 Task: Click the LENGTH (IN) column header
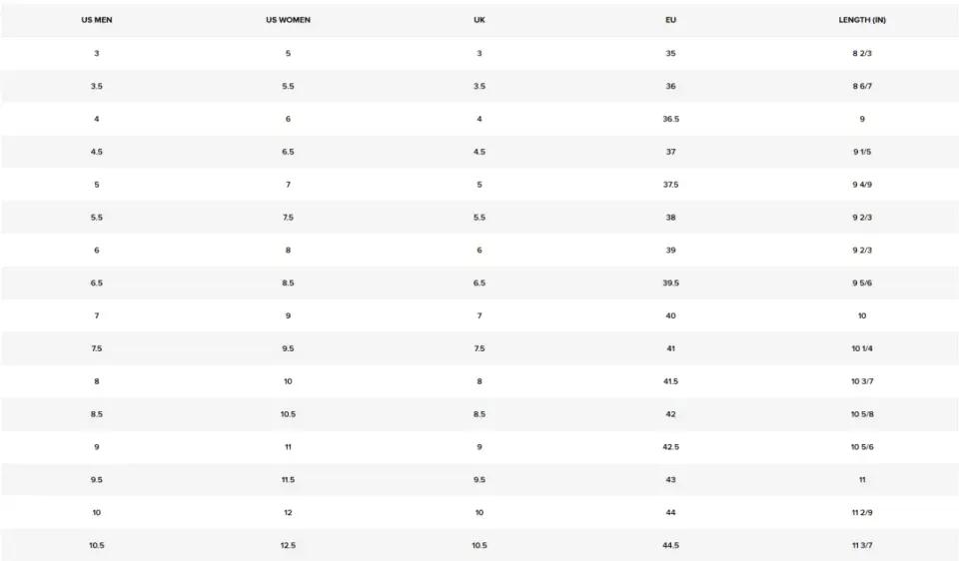[862, 20]
